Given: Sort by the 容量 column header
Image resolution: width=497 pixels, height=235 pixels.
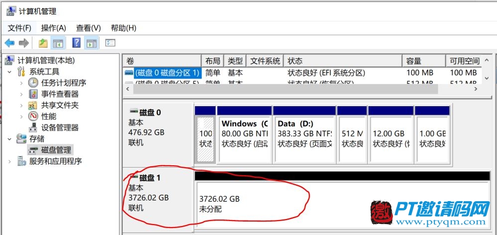Looking at the screenshot, I should [424, 61].
